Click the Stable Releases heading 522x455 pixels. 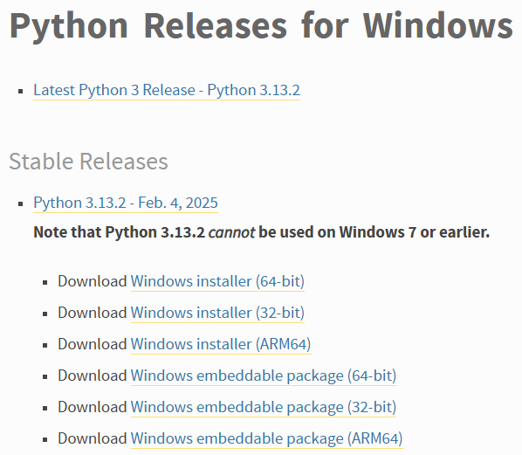tap(88, 162)
